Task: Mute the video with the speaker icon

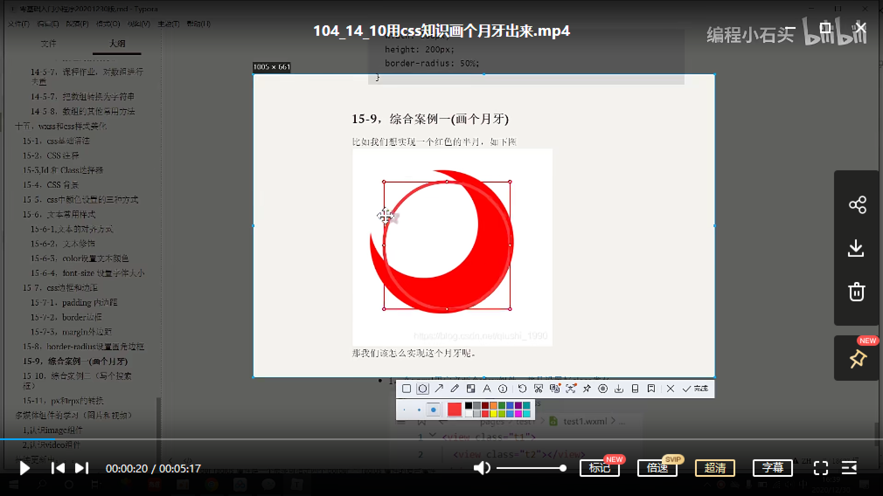Action: tap(482, 468)
